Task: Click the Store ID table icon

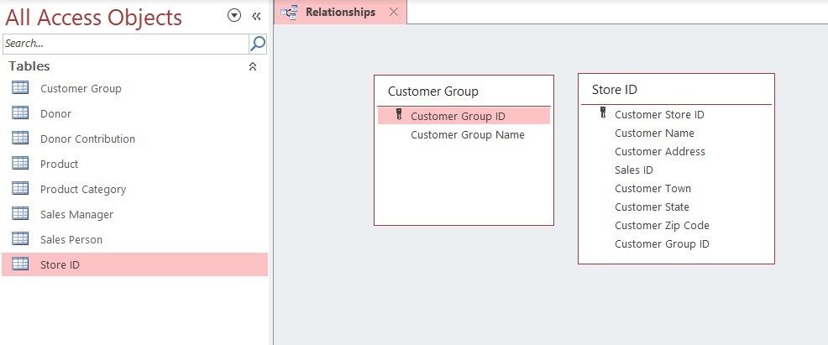Action: tap(20, 264)
